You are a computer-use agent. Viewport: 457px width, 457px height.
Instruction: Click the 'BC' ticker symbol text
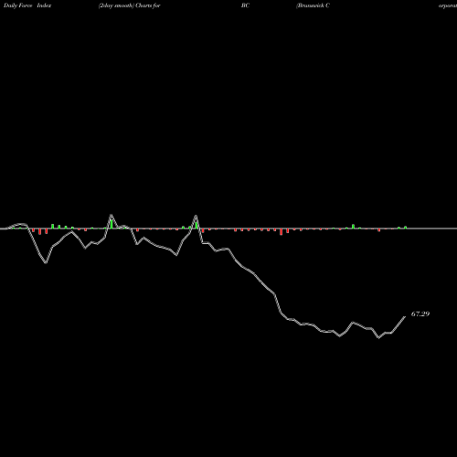coord(245,5)
